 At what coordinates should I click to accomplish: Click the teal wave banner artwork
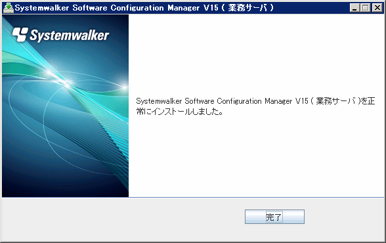coord(65,106)
